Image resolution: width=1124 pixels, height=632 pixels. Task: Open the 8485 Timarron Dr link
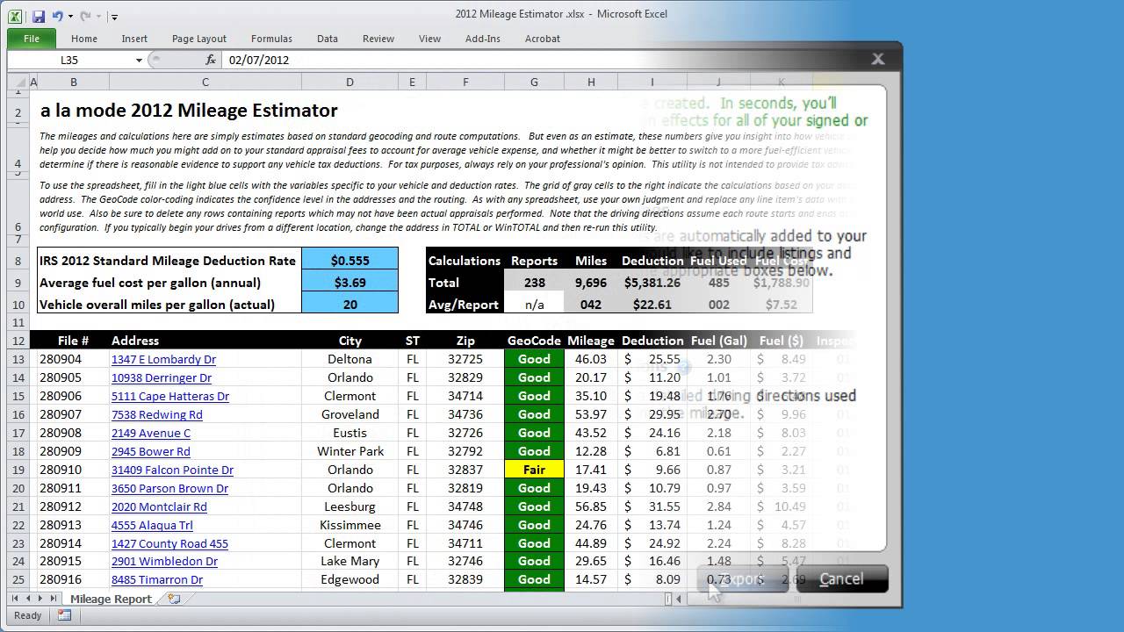(157, 580)
